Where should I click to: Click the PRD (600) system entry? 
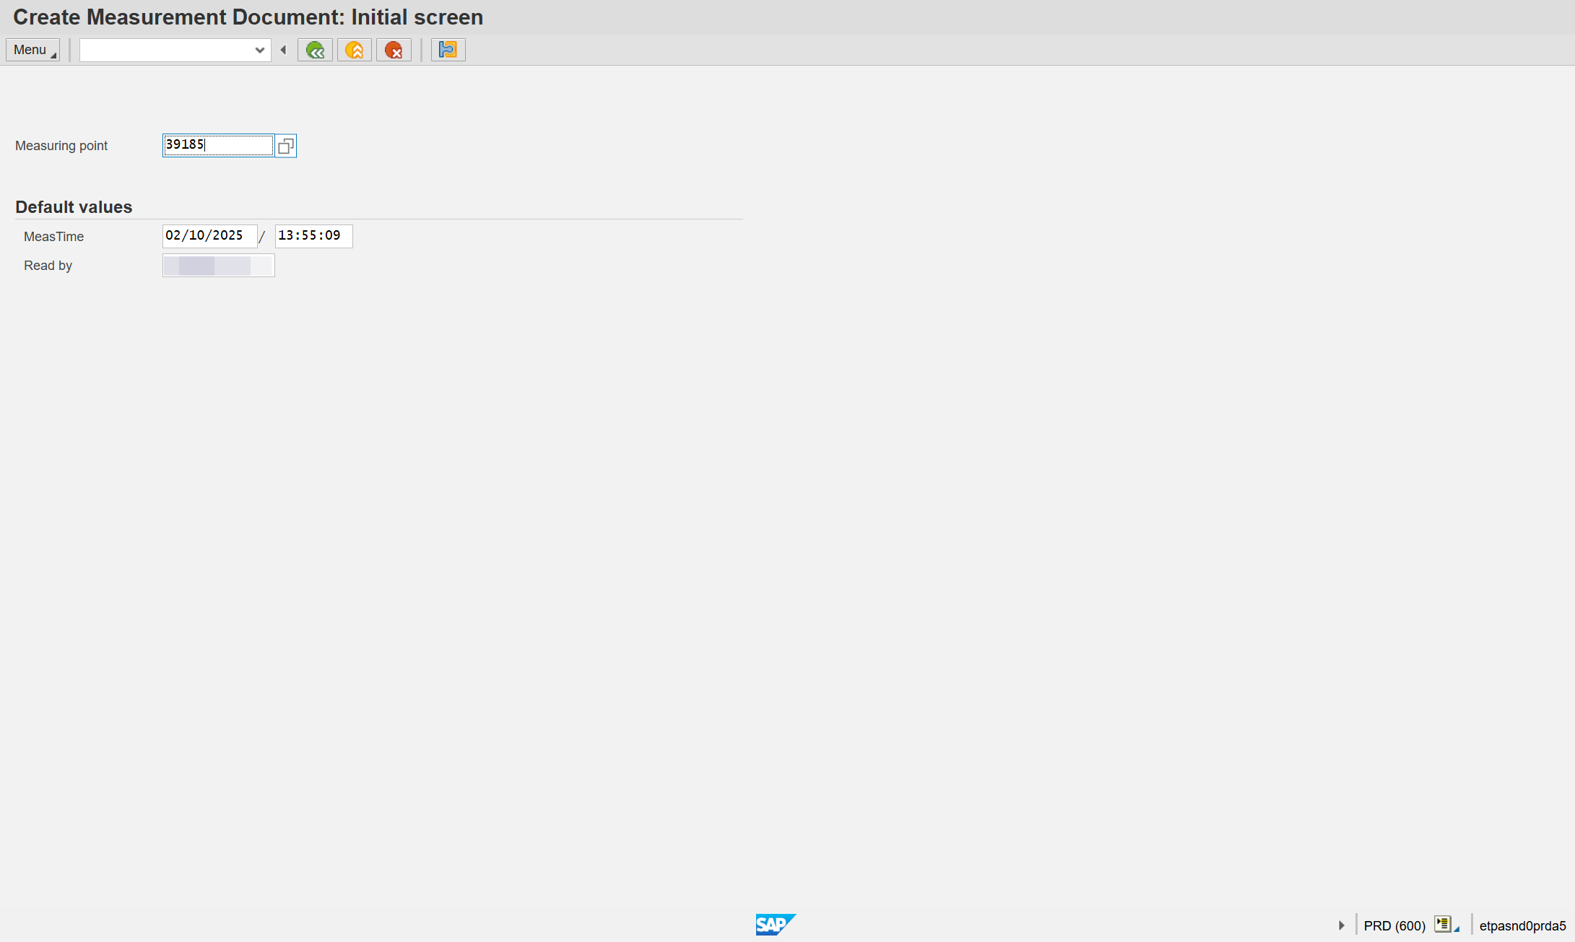1394,925
